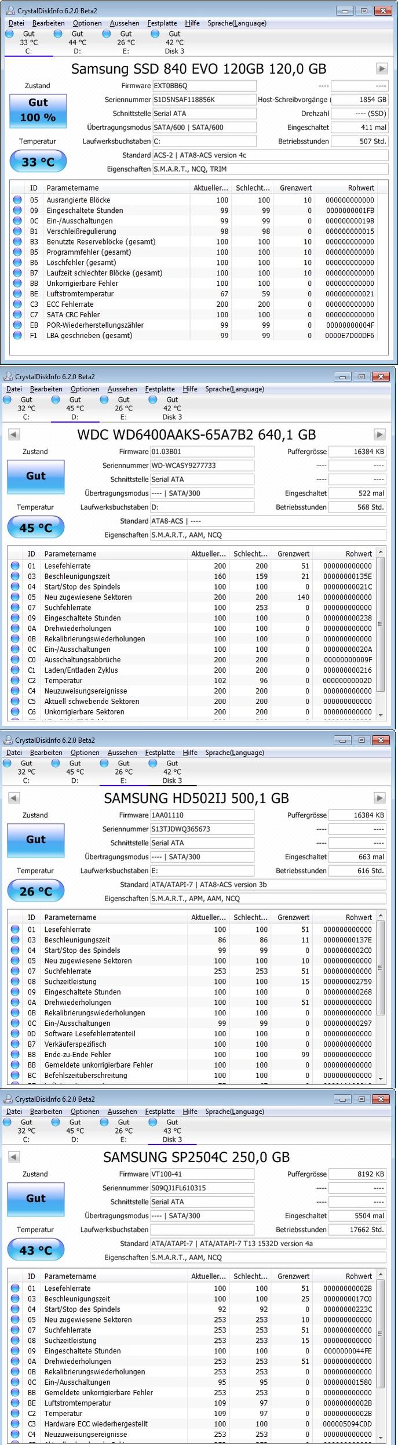Click the Gut health button in SAMSUNG SP2504C window
The height and width of the screenshot is (1445, 398).
36,1199
